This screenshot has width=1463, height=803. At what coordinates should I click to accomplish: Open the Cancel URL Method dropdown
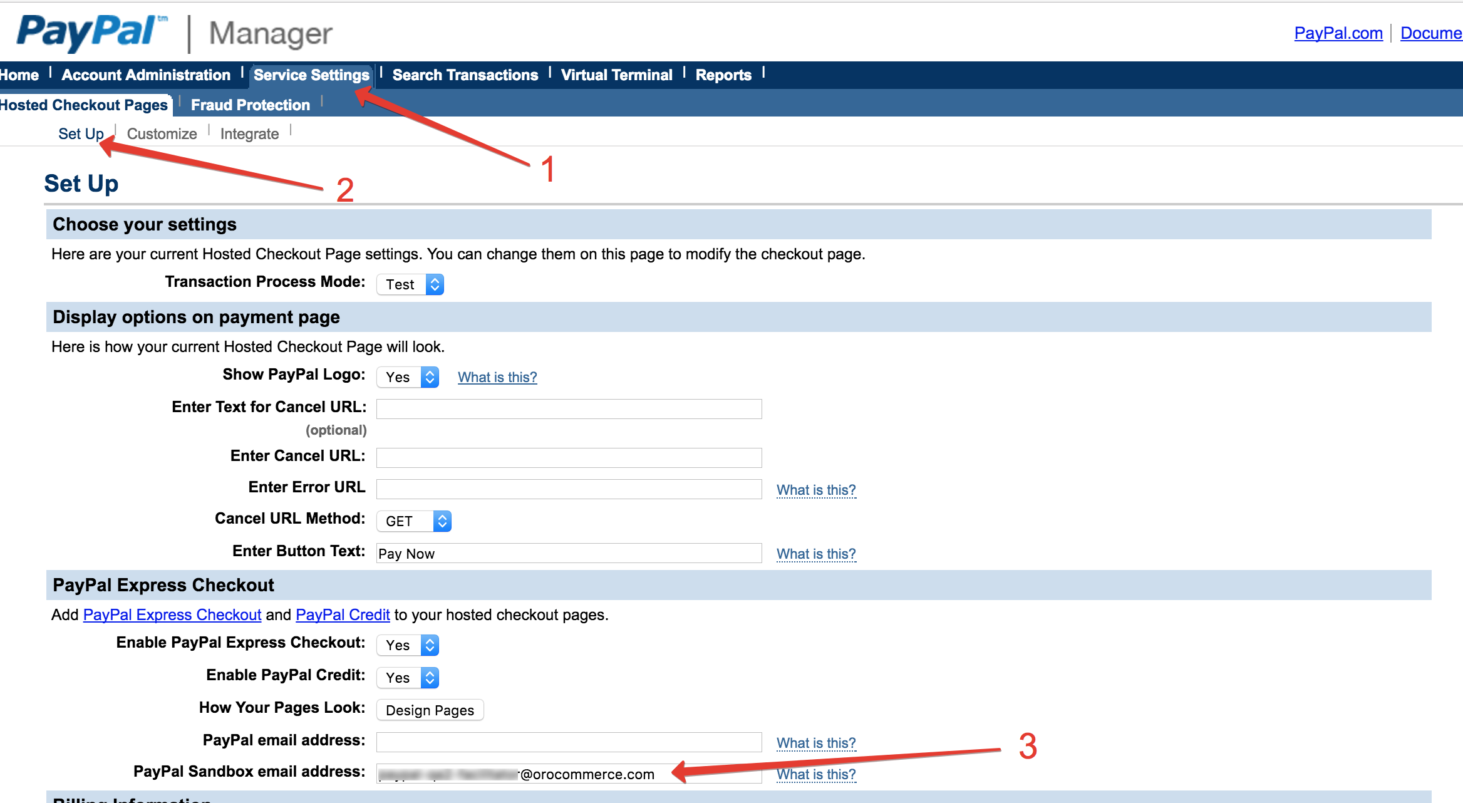click(414, 521)
